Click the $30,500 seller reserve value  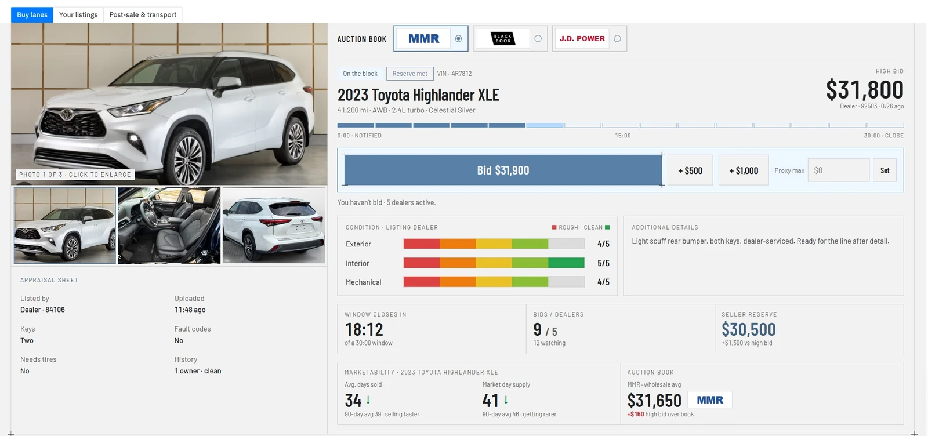(x=749, y=329)
